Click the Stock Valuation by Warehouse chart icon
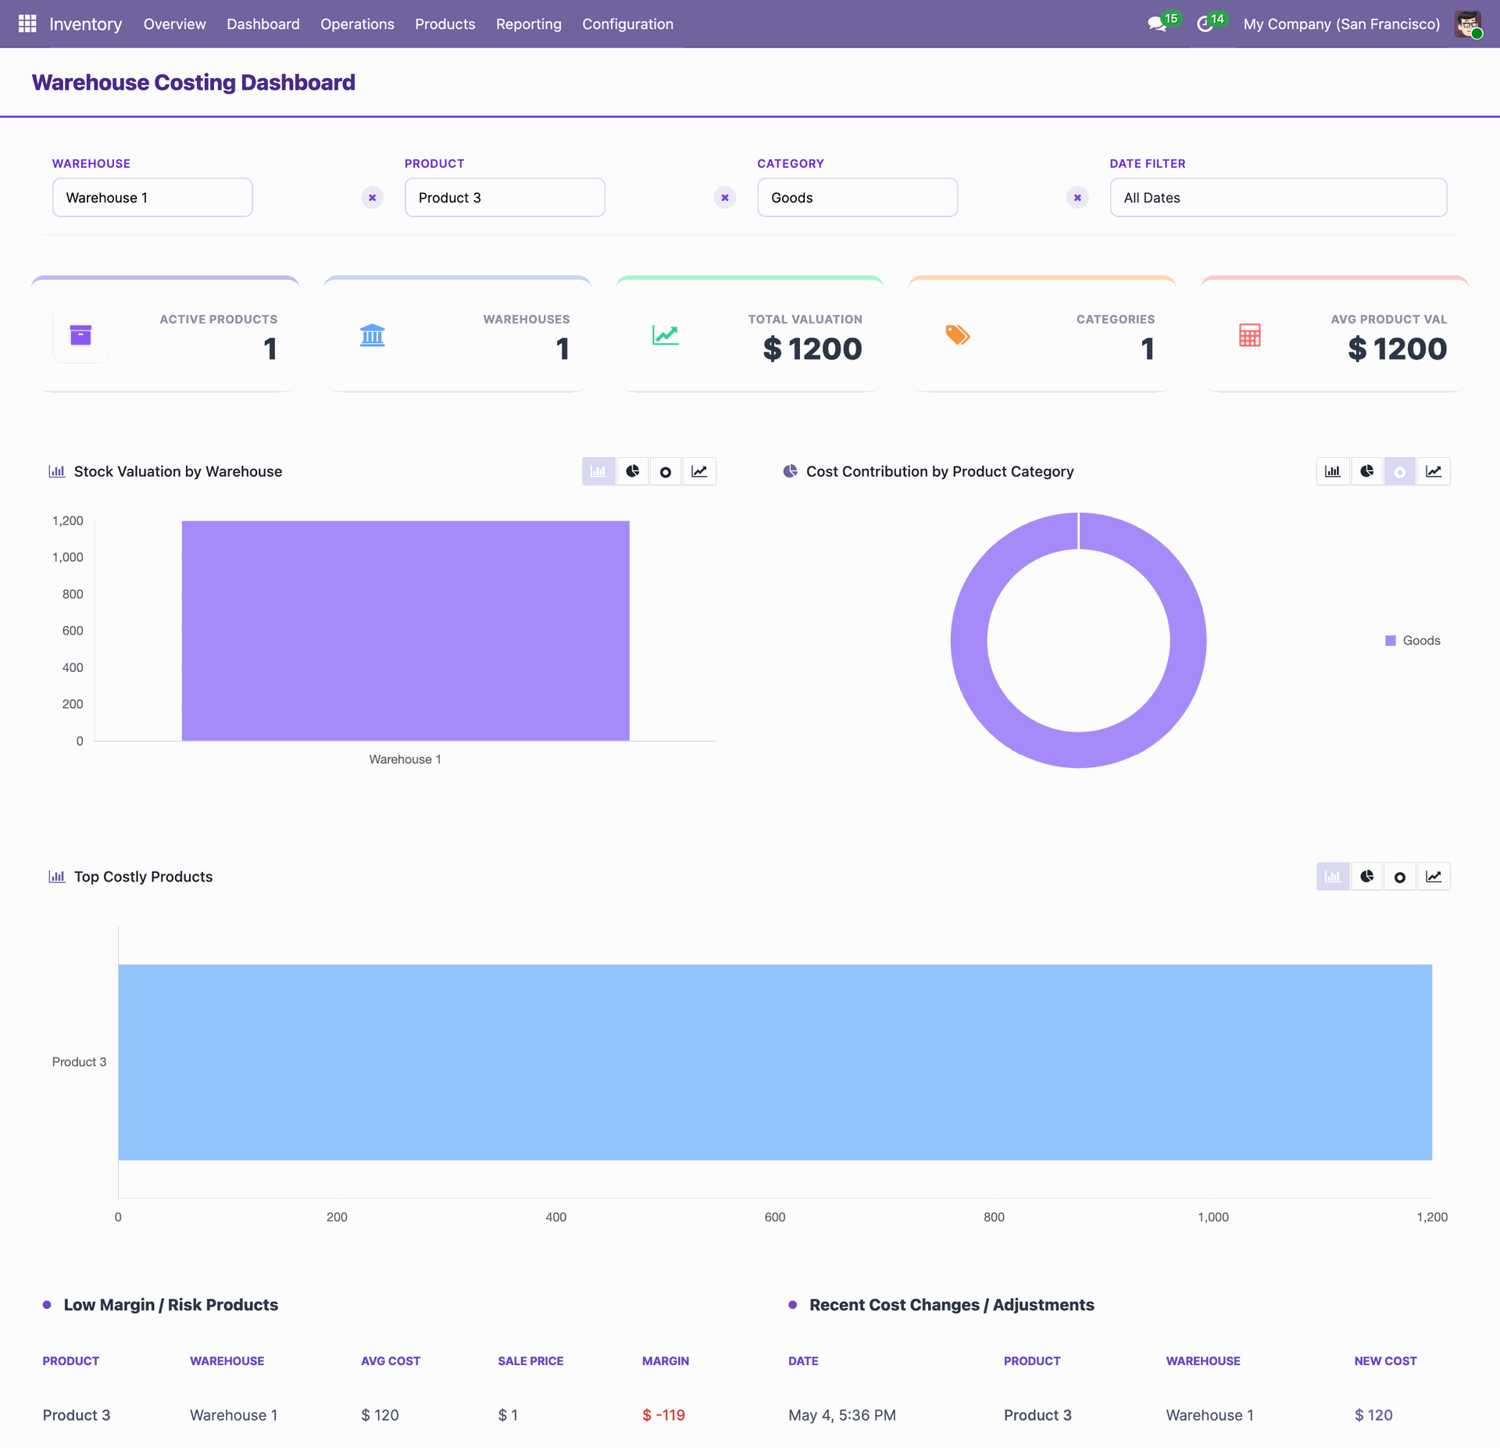1500x1448 pixels. coord(56,471)
